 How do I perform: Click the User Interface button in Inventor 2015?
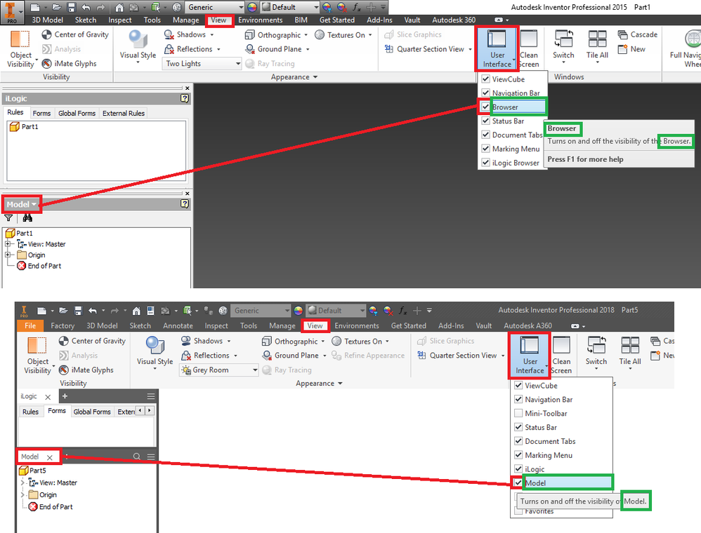(497, 49)
